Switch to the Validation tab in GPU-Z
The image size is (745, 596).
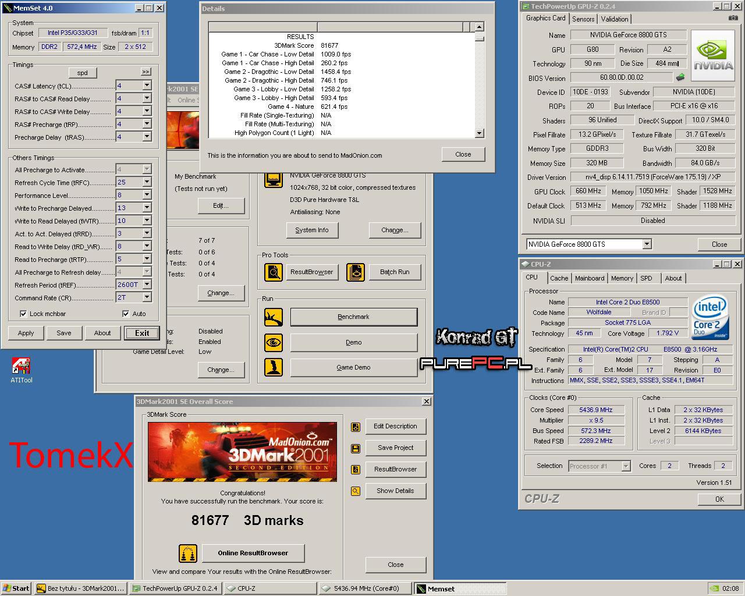tap(615, 19)
